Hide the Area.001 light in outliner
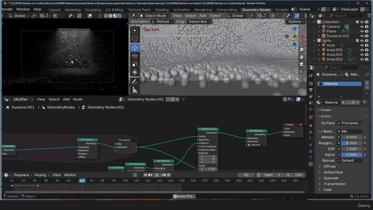 pos(362,50)
